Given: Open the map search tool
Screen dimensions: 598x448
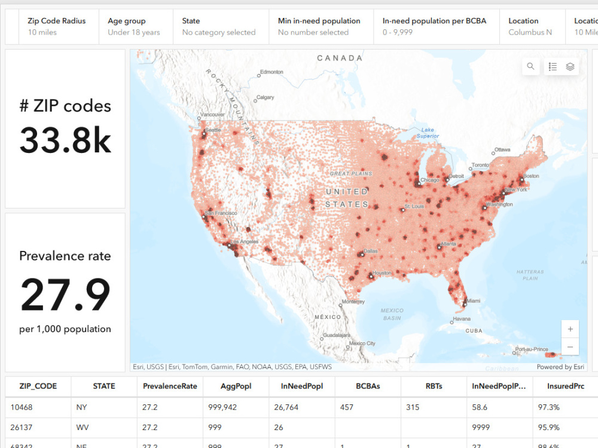Looking at the screenshot, I should 530,66.
